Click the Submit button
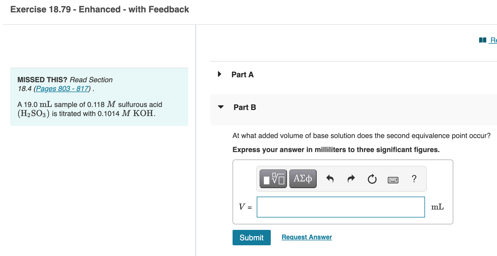Screen dimensions: 497x256 coord(251,237)
